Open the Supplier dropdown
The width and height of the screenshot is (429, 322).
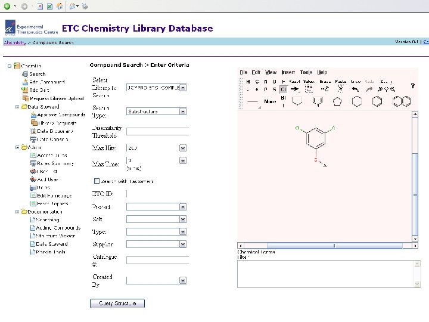(x=183, y=244)
